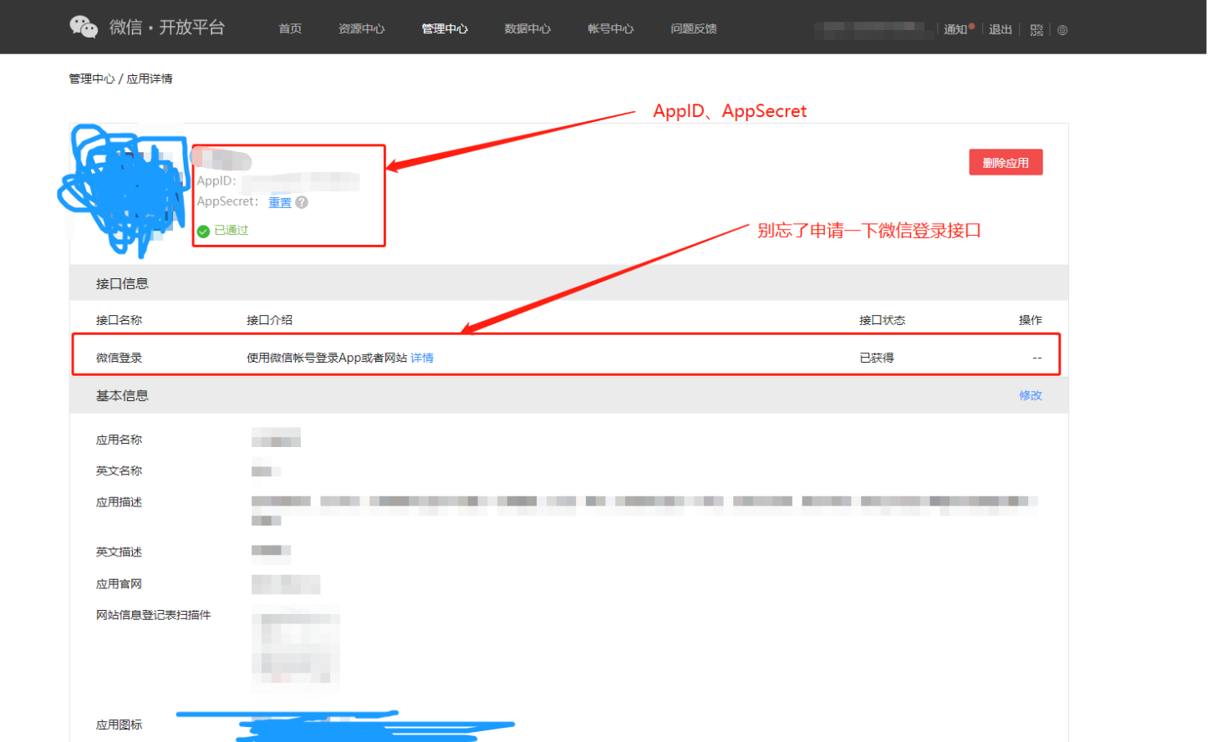Open 详情 link in 微信登录 row
The image size is (1212, 742).
point(422,358)
